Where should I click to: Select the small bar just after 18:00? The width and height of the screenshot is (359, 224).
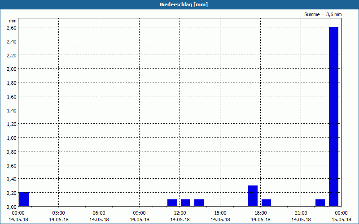(x=266, y=203)
